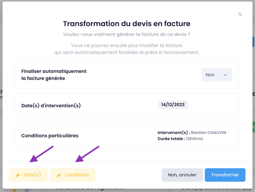Click the 'Transformation du devis en facture' heading
This screenshot has width=255, height=192.
click(x=127, y=24)
